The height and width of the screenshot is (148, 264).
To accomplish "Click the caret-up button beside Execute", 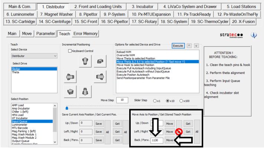I will [189, 46].
